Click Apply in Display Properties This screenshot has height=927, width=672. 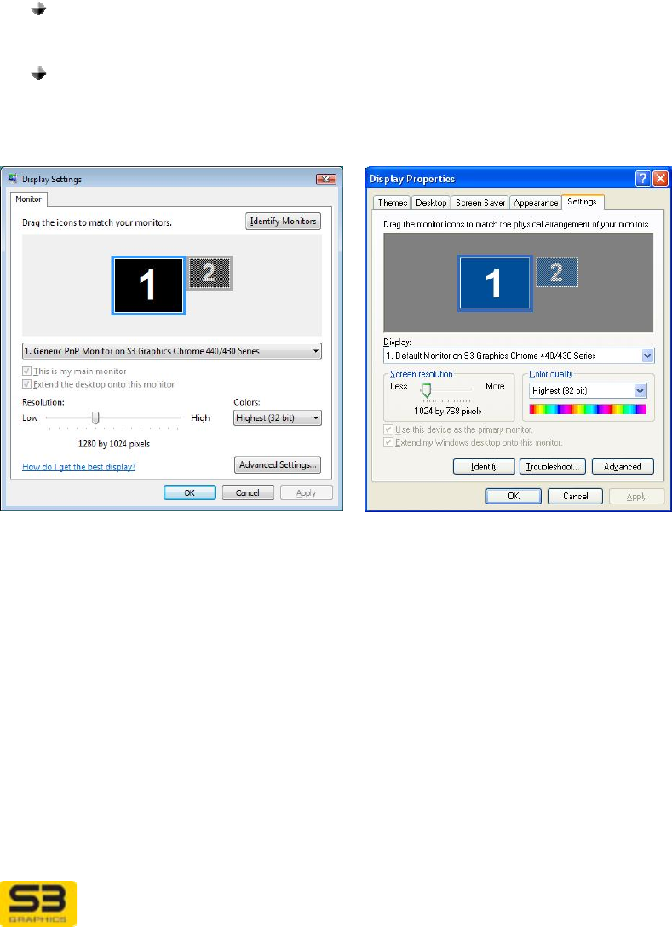pos(636,496)
